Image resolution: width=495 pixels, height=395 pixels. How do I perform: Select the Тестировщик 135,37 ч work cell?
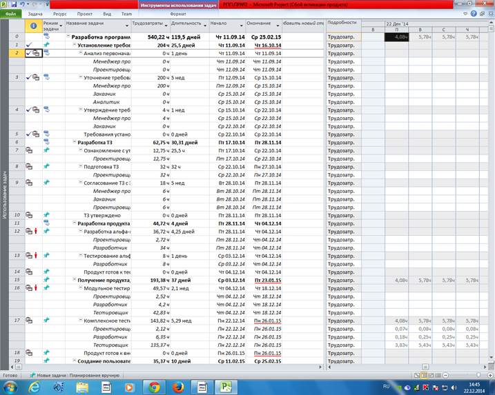(151, 345)
